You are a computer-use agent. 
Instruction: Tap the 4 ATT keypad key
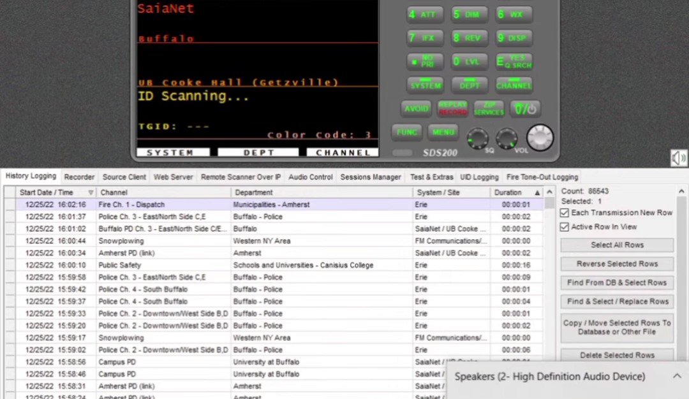424,15
